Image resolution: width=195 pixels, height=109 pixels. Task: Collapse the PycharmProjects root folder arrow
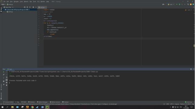pyautogui.click(x=3, y=10)
